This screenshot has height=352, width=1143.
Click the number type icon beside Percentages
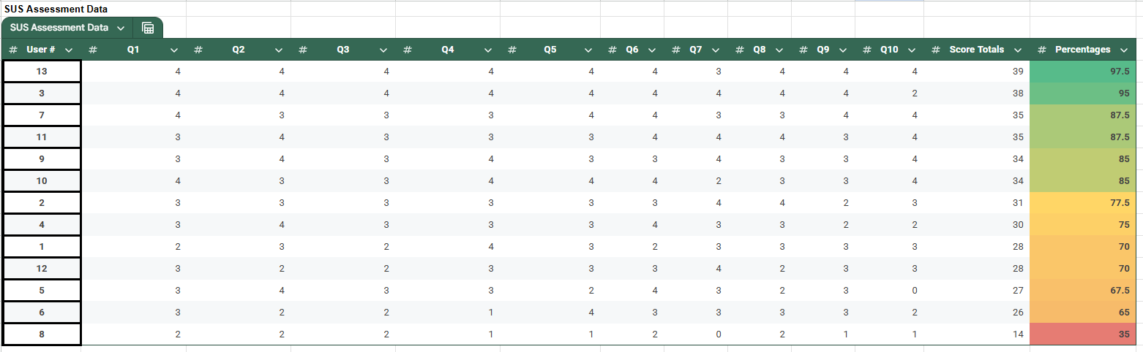(1042, 50)
